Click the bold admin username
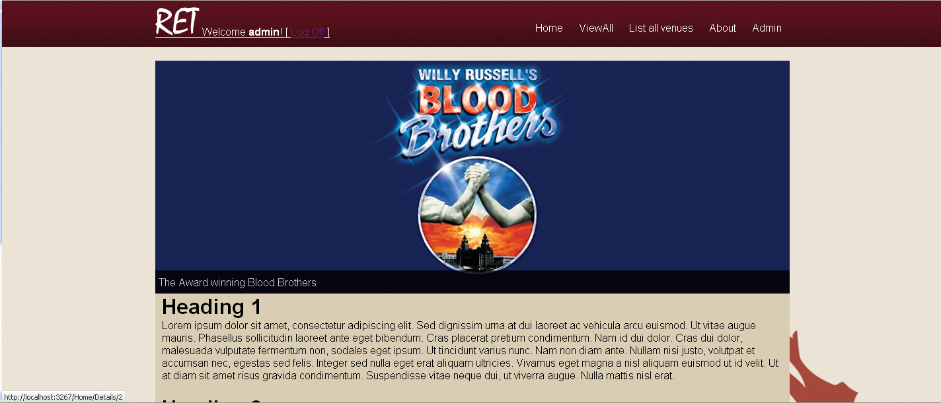 [264, 32]
